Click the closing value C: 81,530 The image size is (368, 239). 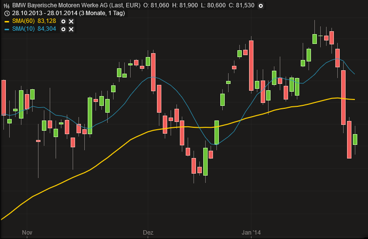(241, 5)
